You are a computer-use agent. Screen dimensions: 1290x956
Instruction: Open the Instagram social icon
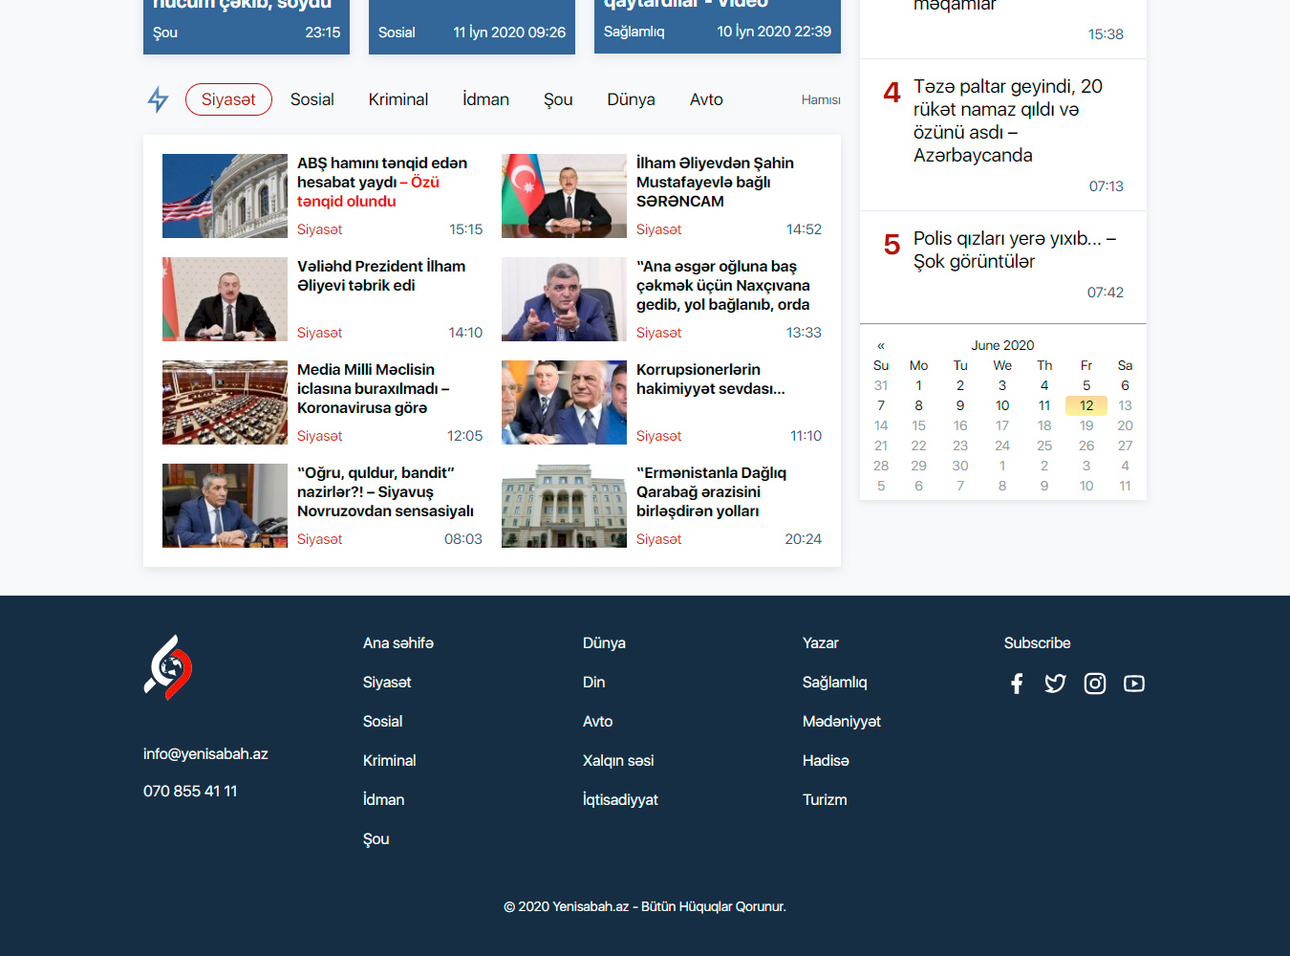(1095, 684)
